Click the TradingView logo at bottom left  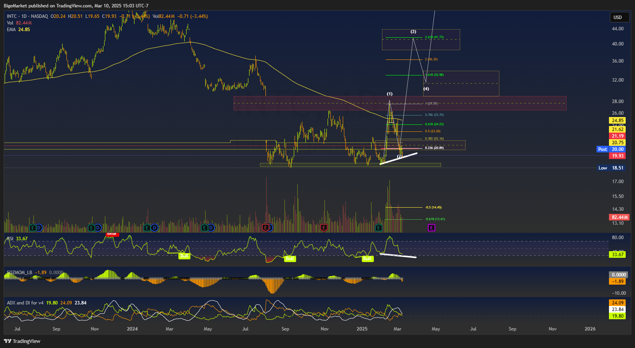(22, 341)
